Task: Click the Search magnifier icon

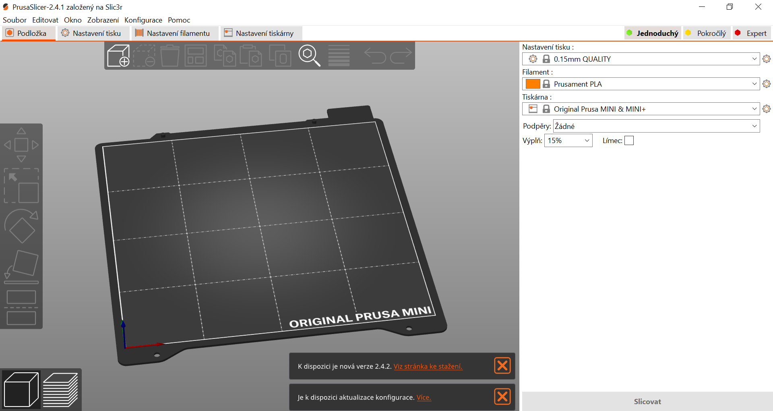Action: click(x=309, y=56)
